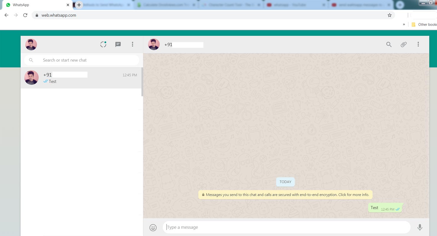
Task: Open contact info via +91 header name
Action: [184, 45]
